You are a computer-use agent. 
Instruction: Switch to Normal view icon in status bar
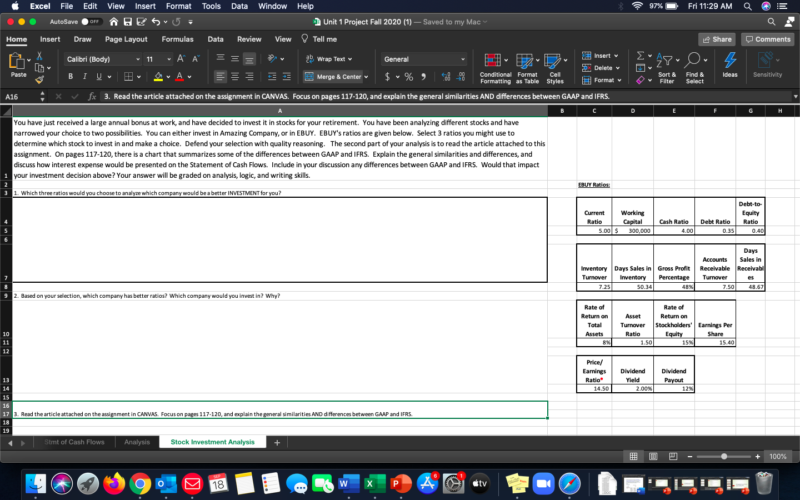coord(633,457)
